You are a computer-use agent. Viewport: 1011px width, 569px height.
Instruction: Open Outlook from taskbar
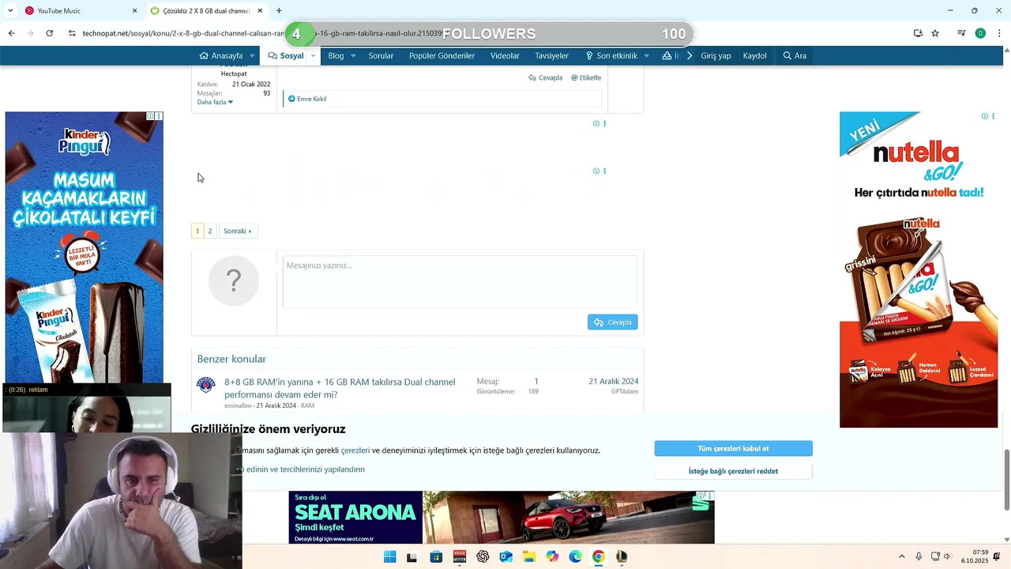point(505,556)
